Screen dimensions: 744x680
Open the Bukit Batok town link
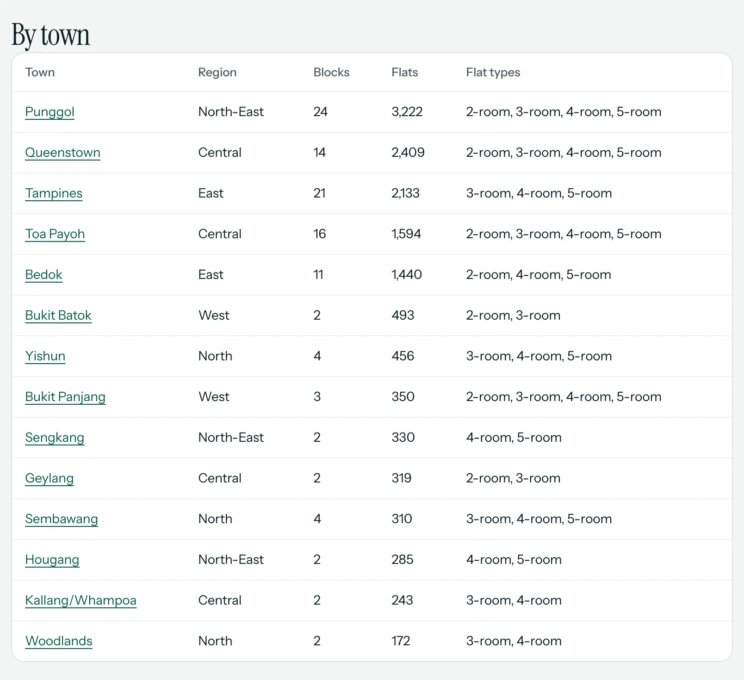(x=58, y=315)
